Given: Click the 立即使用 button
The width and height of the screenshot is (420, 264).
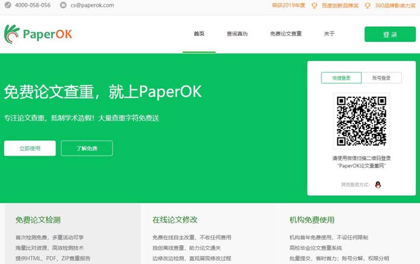Looking at the screenshot, I should pyautogui.click(x=30, y=148).
